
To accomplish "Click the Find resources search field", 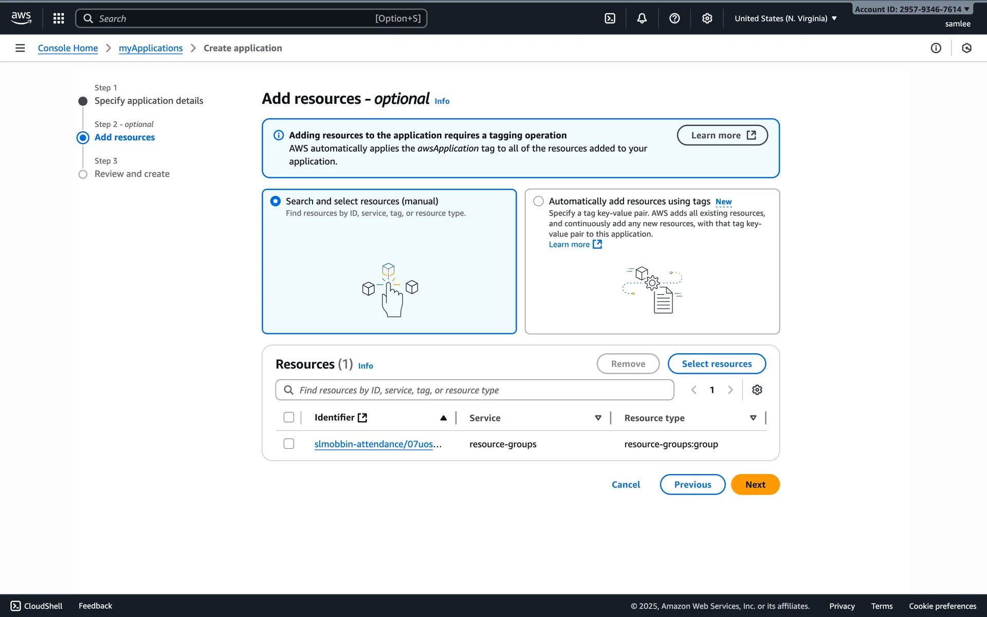I will 474,390.
